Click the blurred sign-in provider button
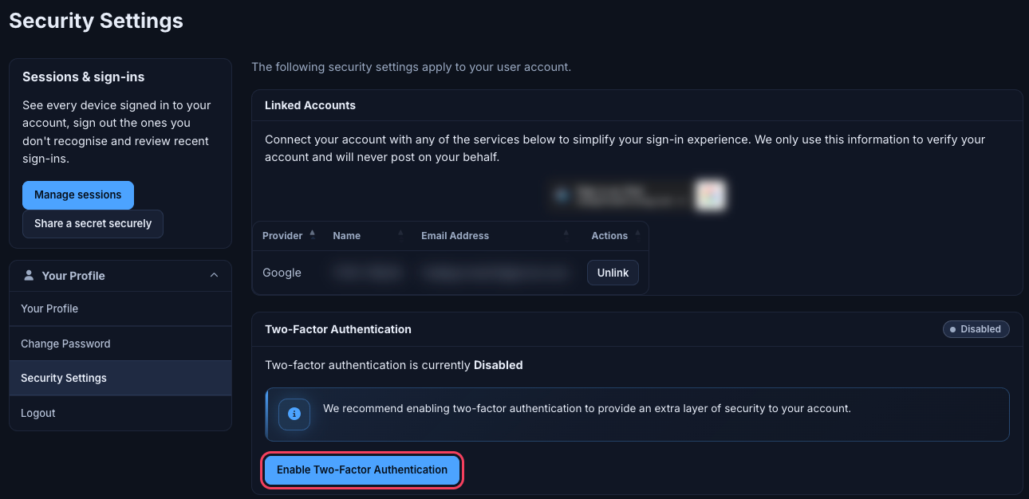This screenshot has height=499, width=1029. coord(637,194)
